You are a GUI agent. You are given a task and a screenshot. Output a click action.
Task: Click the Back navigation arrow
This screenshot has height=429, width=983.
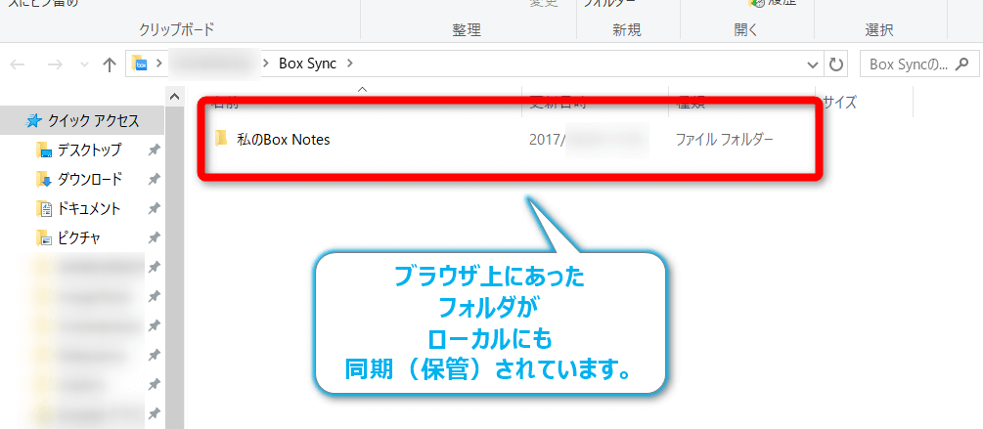pos(17,64)
